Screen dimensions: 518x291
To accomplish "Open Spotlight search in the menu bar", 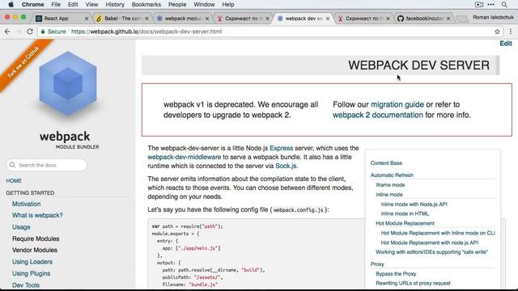I will coord(504,4).
